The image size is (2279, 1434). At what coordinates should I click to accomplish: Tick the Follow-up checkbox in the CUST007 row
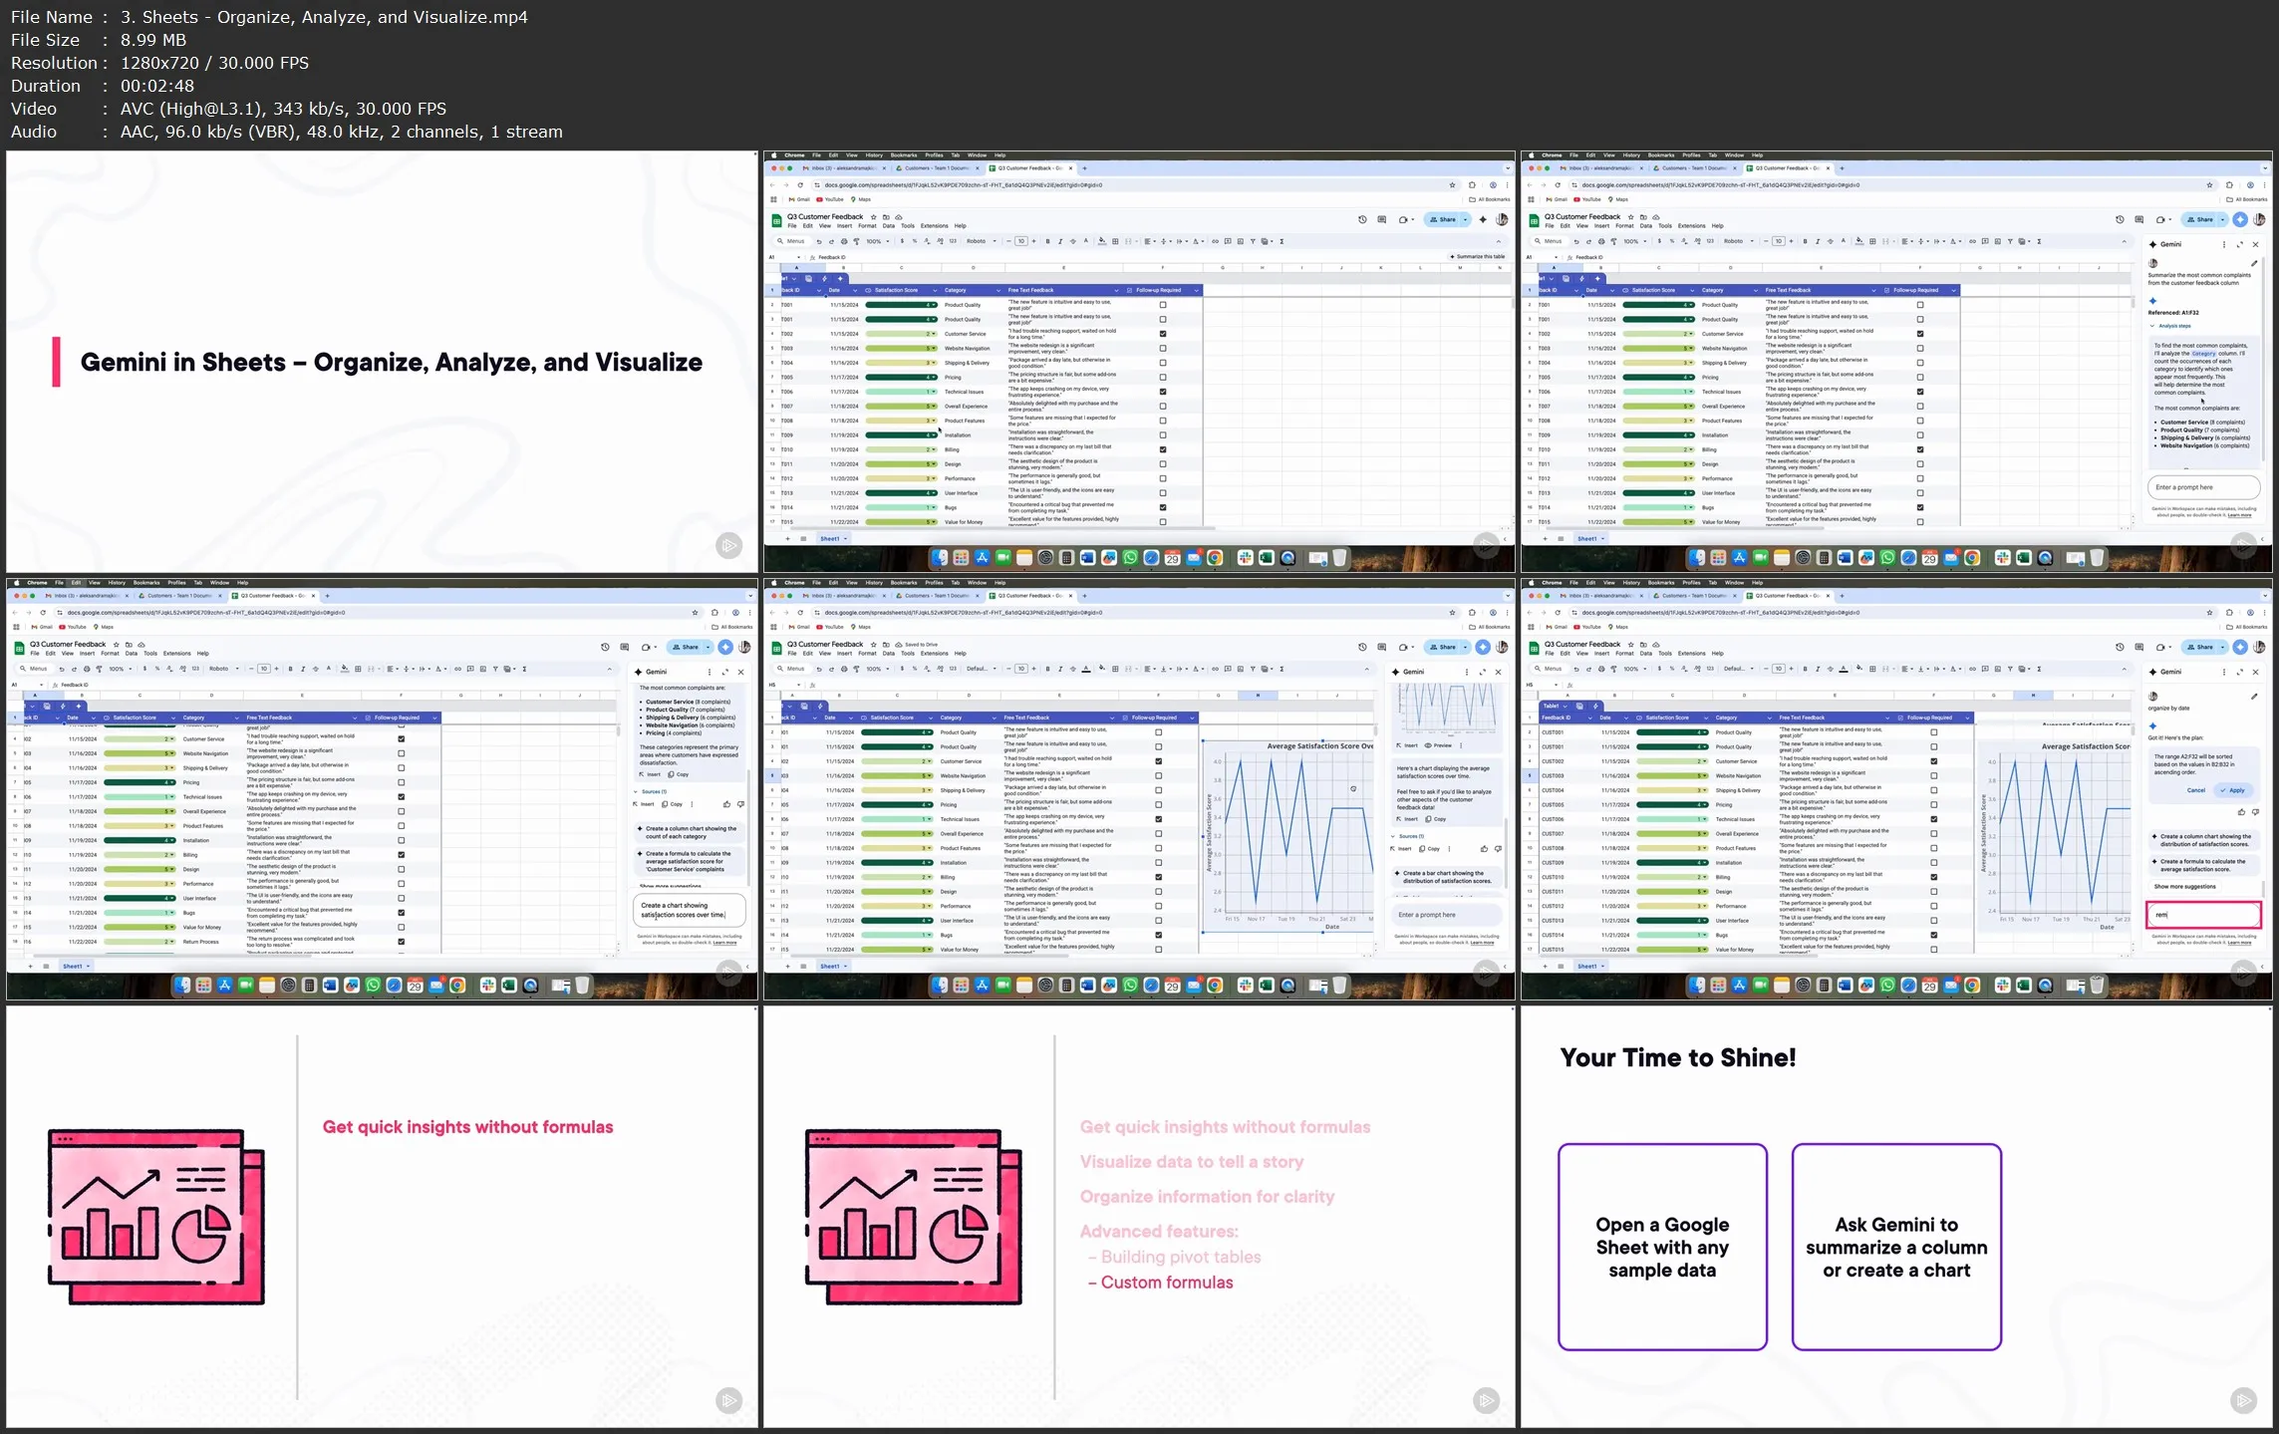point(1933,834)
